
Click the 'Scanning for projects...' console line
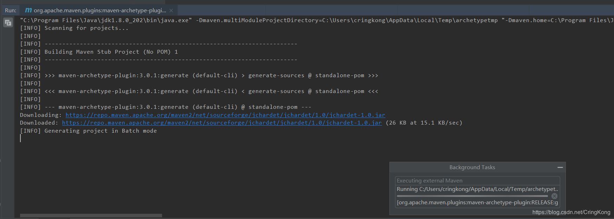click(x=86, y=28)
